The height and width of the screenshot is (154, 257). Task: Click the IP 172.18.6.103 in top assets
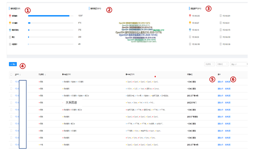click(x=227, y=37)
